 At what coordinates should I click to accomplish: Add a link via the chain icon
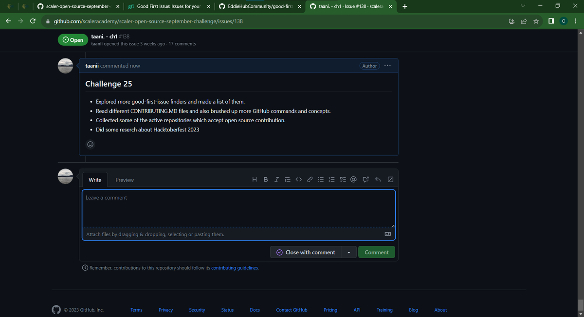310,180
